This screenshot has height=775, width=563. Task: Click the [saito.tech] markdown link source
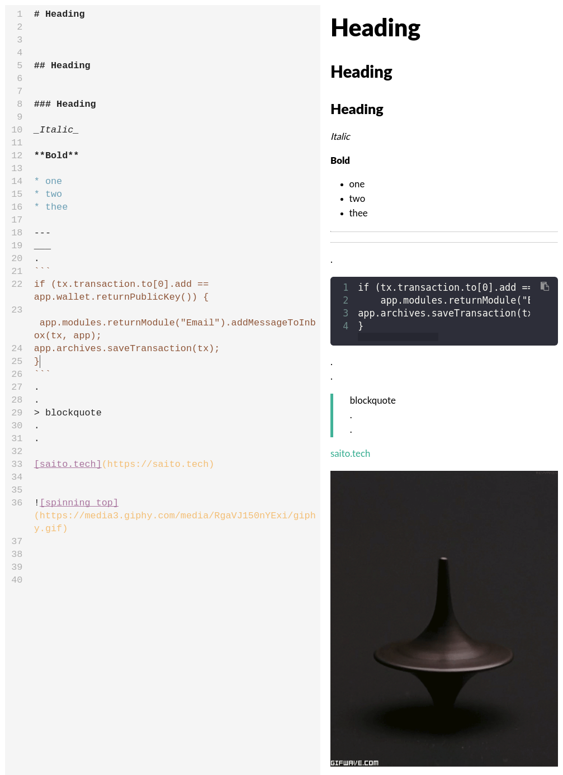click(x=68, y=464)
